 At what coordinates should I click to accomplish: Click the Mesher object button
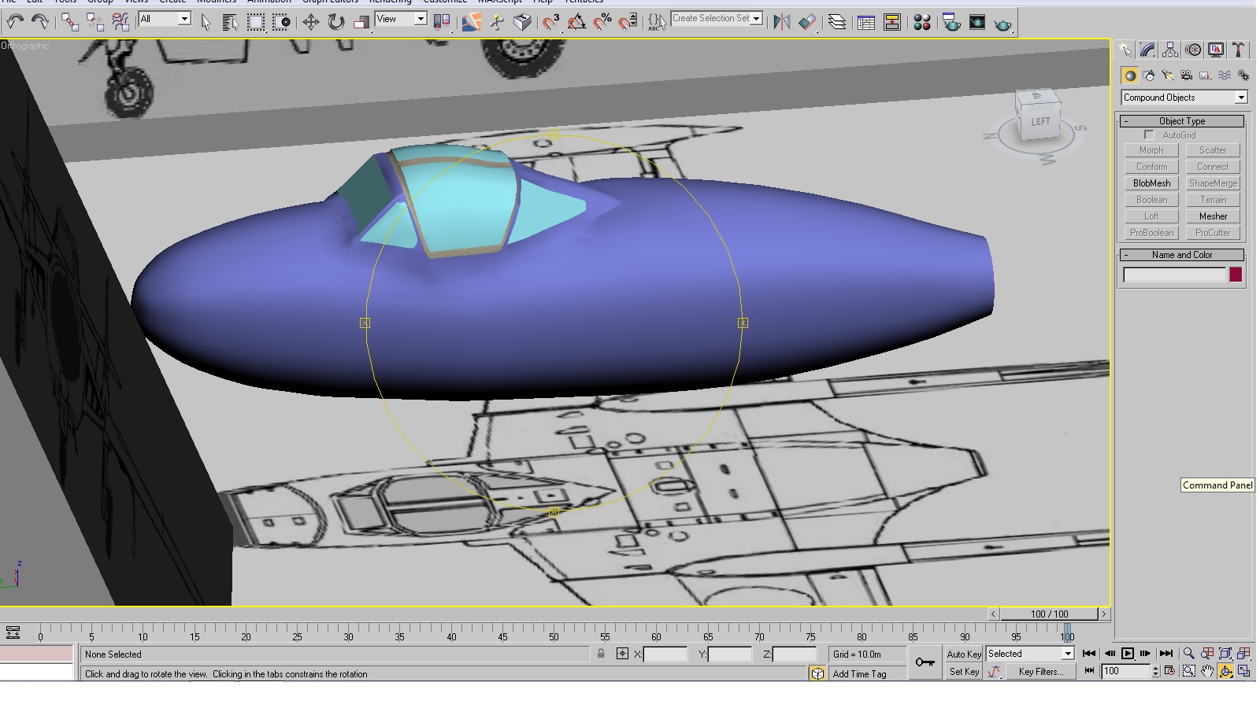(1213, 216)
